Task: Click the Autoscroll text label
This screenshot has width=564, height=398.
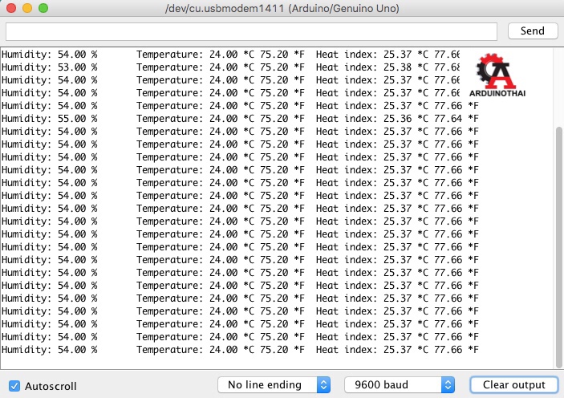Action: 51,386
